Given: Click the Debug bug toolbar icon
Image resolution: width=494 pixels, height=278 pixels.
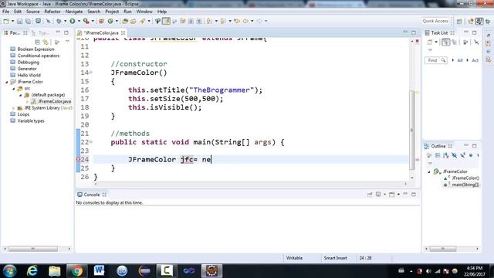Looking at the screenshot, I should tap(59, 21).
